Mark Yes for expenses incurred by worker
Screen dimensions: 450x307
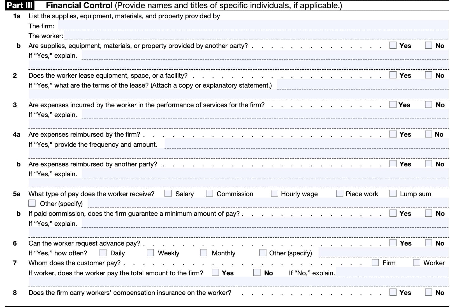(393, 104)
